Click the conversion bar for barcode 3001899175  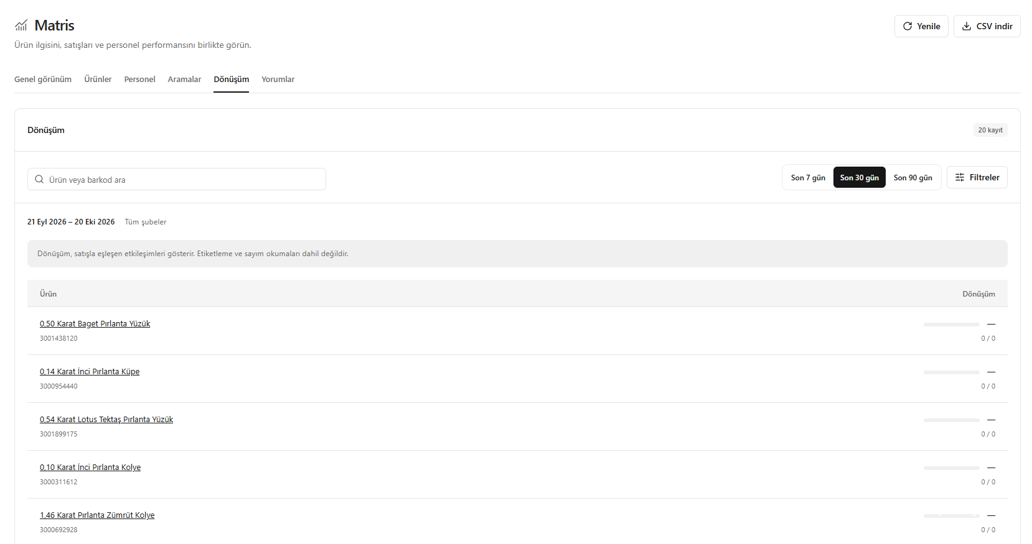[952, 420]
